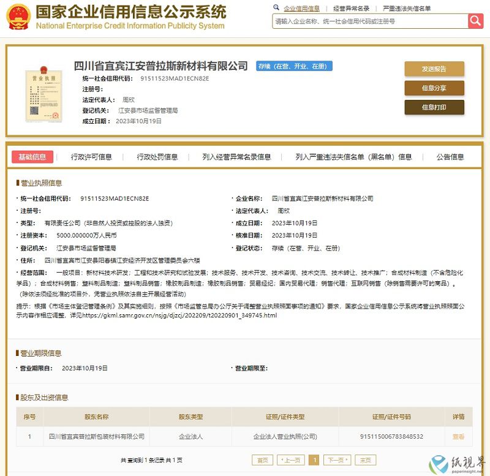Click the 股东类型 column header
Screen dimensions: 490x476
(x=190, y=417)
